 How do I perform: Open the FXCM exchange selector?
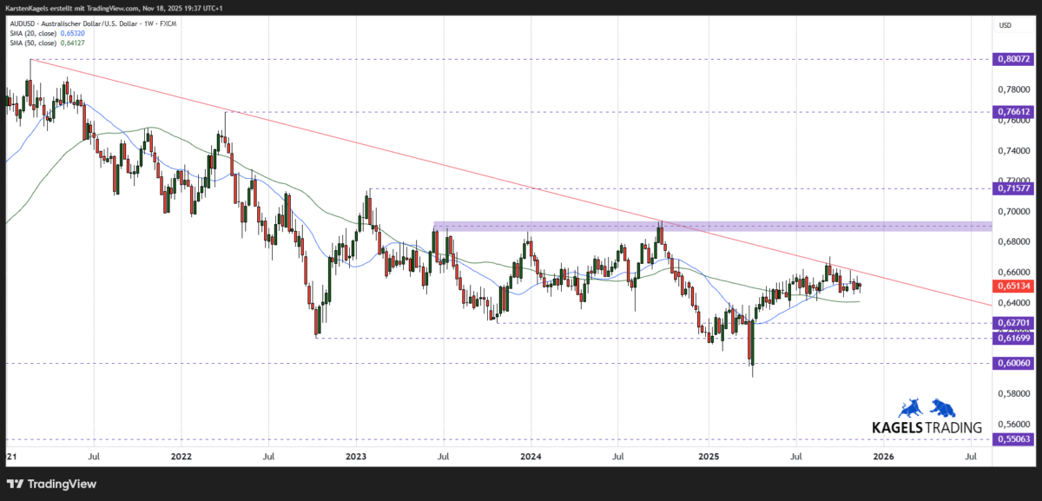(169, 23)
